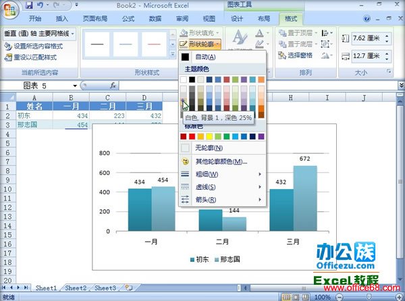Open the size group dialog launcher
This screenshot has width=405, height=301.
[389, 72]
